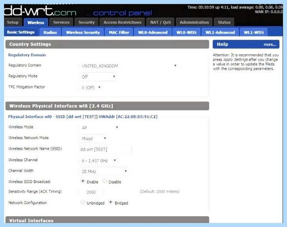Select a different Wireless Channel
Screen dimensions: 287x227
click(x=99, y=161)
